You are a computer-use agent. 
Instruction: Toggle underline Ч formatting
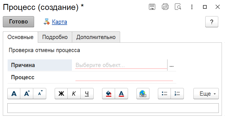pyautogui.click(x=87, y=94)
